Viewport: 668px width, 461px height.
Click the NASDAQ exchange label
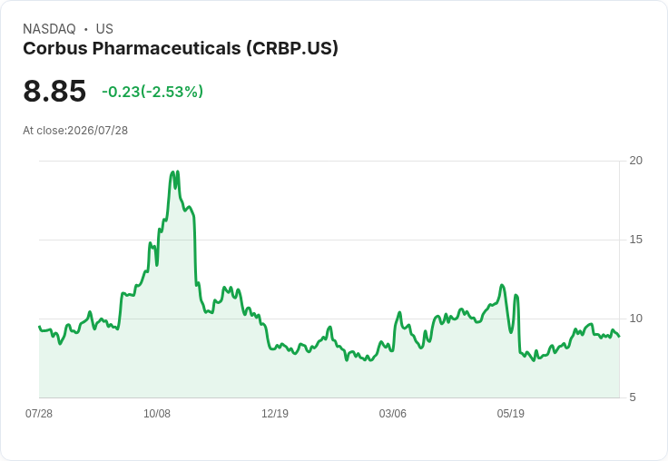[49, 29]
